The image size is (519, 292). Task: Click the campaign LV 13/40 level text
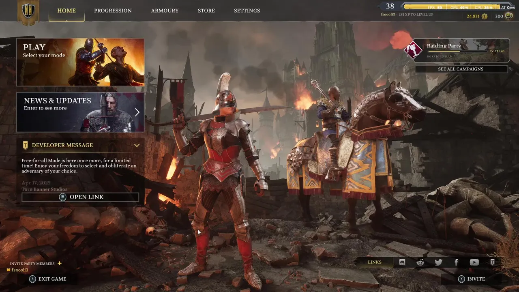[x=497, y=51]
